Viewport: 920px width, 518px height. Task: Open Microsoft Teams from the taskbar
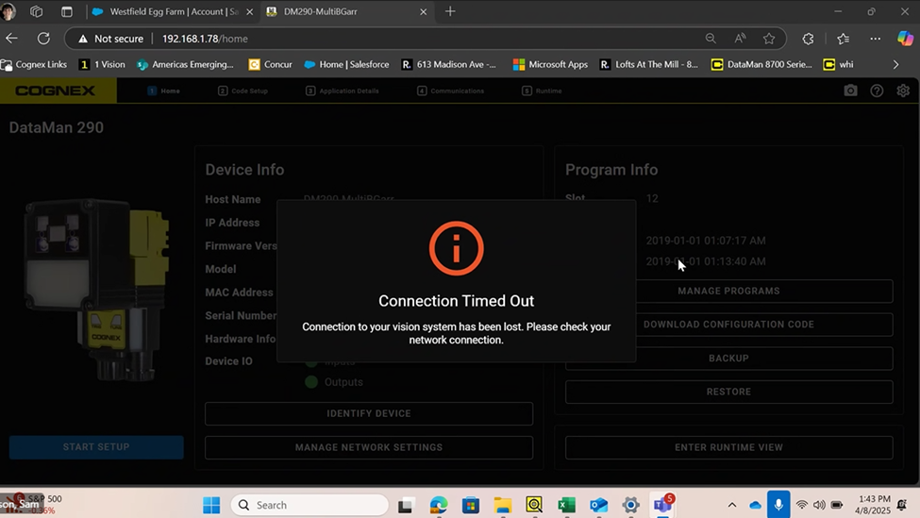[x=662, y=505]
